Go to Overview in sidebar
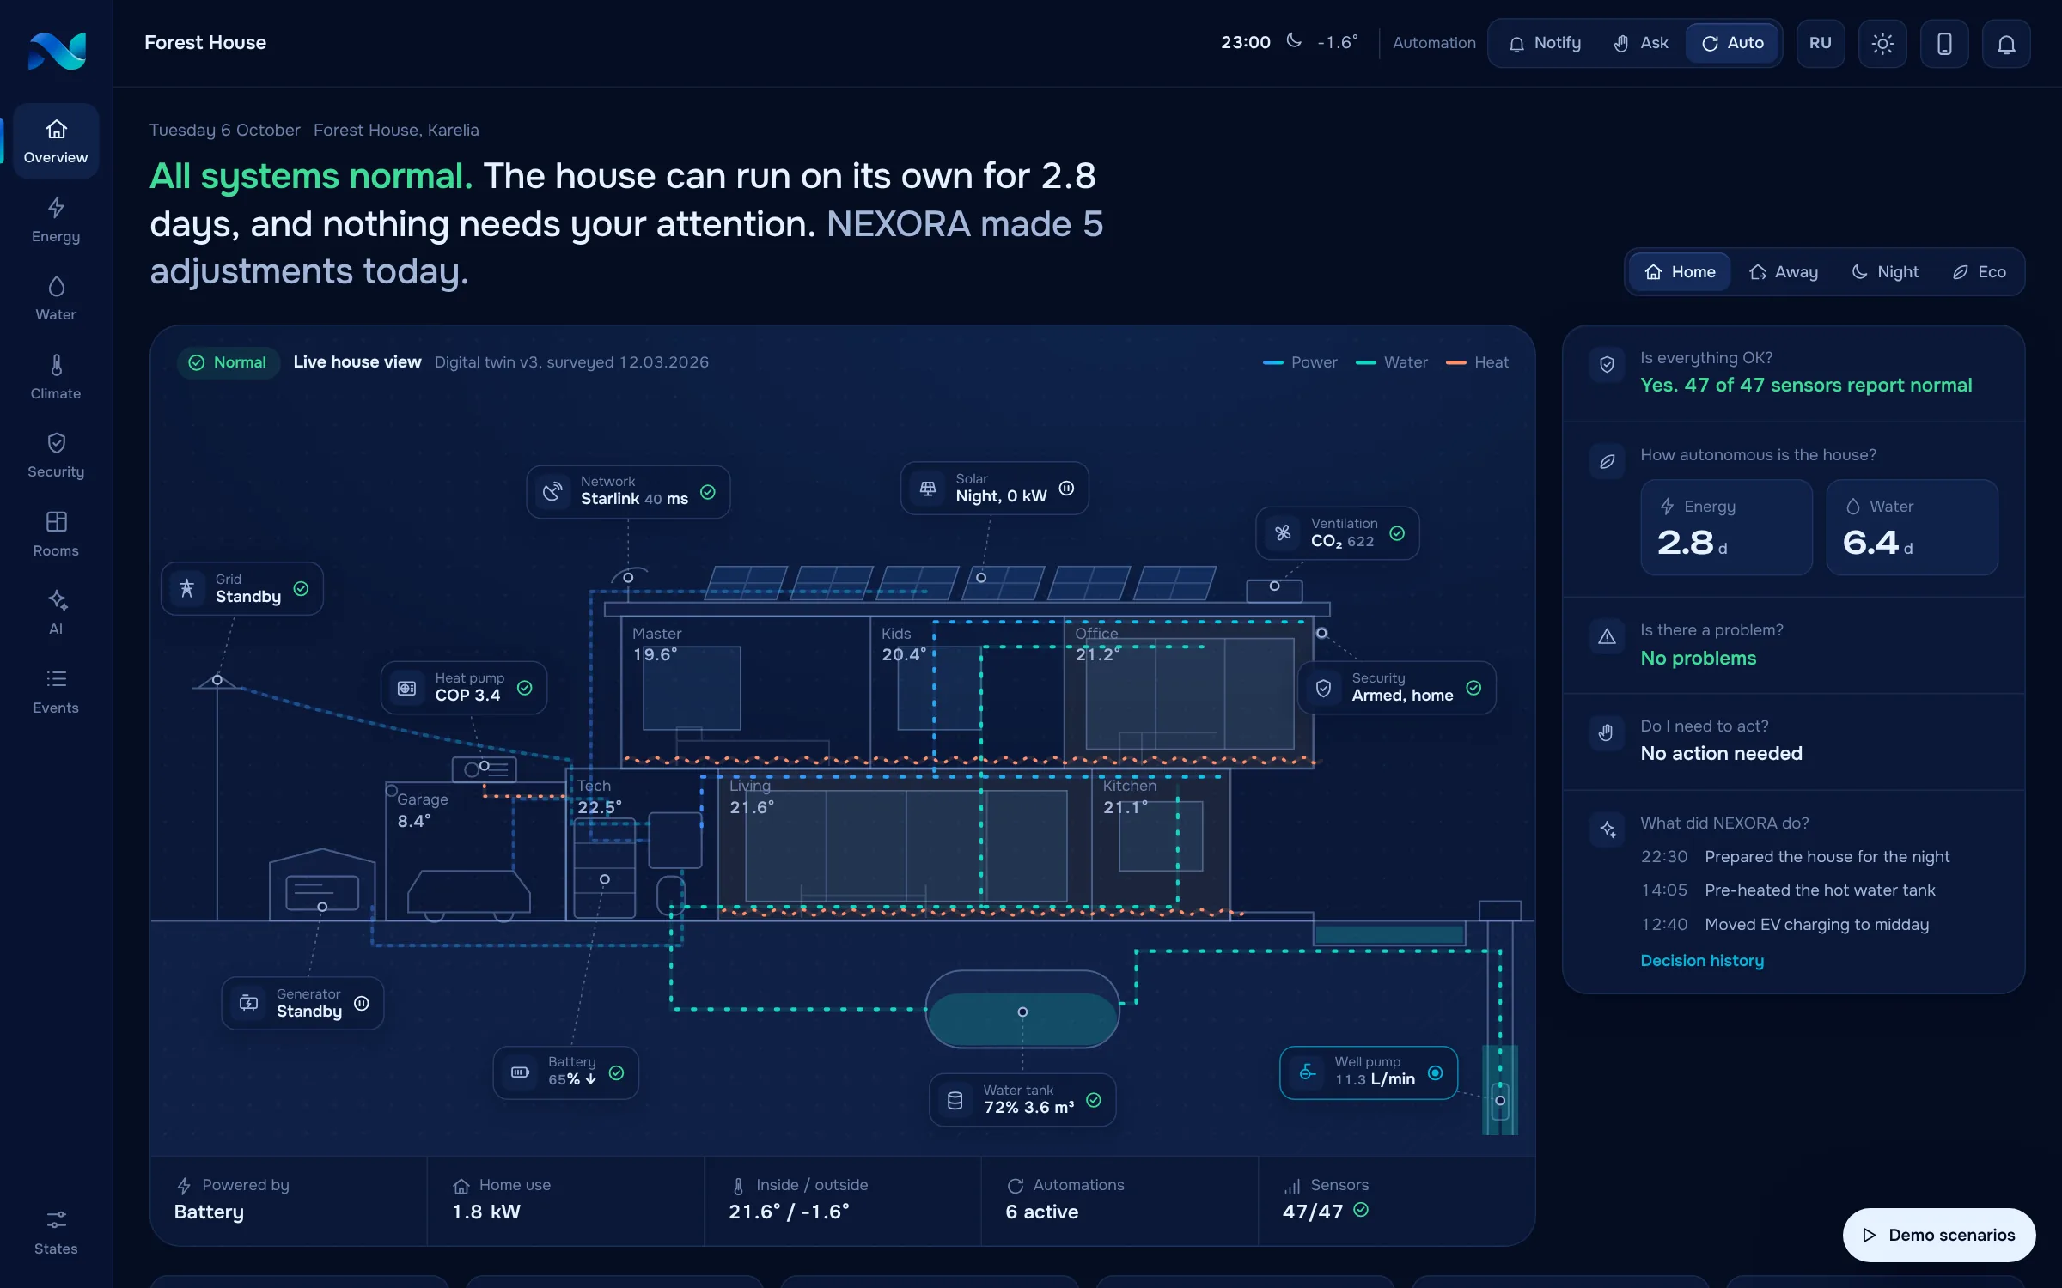Screen dimensions: 2062x1288 click(56, 141)
